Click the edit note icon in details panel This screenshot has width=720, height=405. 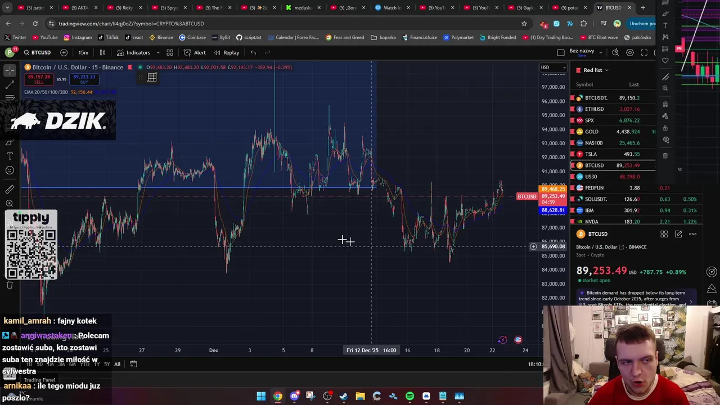(x=678, y=234)
